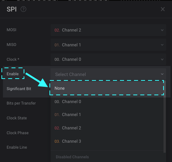This screenshot has width=172, height=162.
Task: Click the Clock * label
Action: click(x=13, y=59)
